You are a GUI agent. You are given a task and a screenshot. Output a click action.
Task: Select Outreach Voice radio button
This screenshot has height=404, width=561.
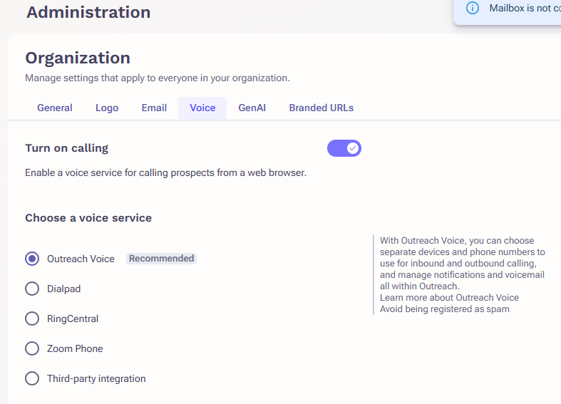coord(32,259)
